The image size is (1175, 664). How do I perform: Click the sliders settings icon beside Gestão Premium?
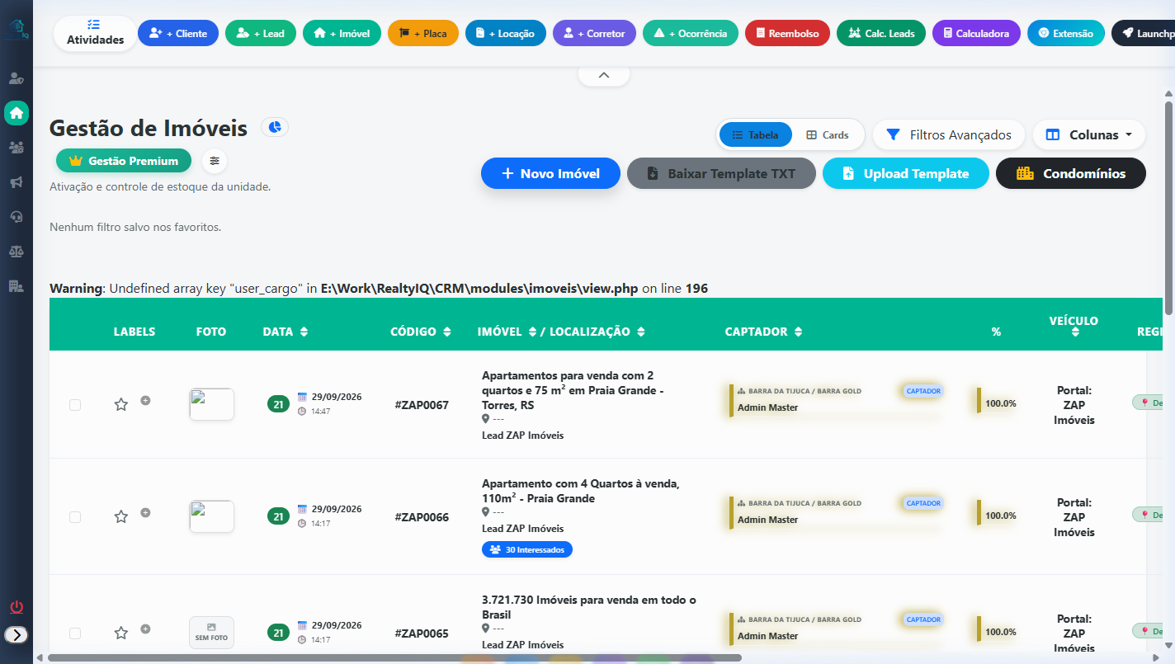pos(215,161)
